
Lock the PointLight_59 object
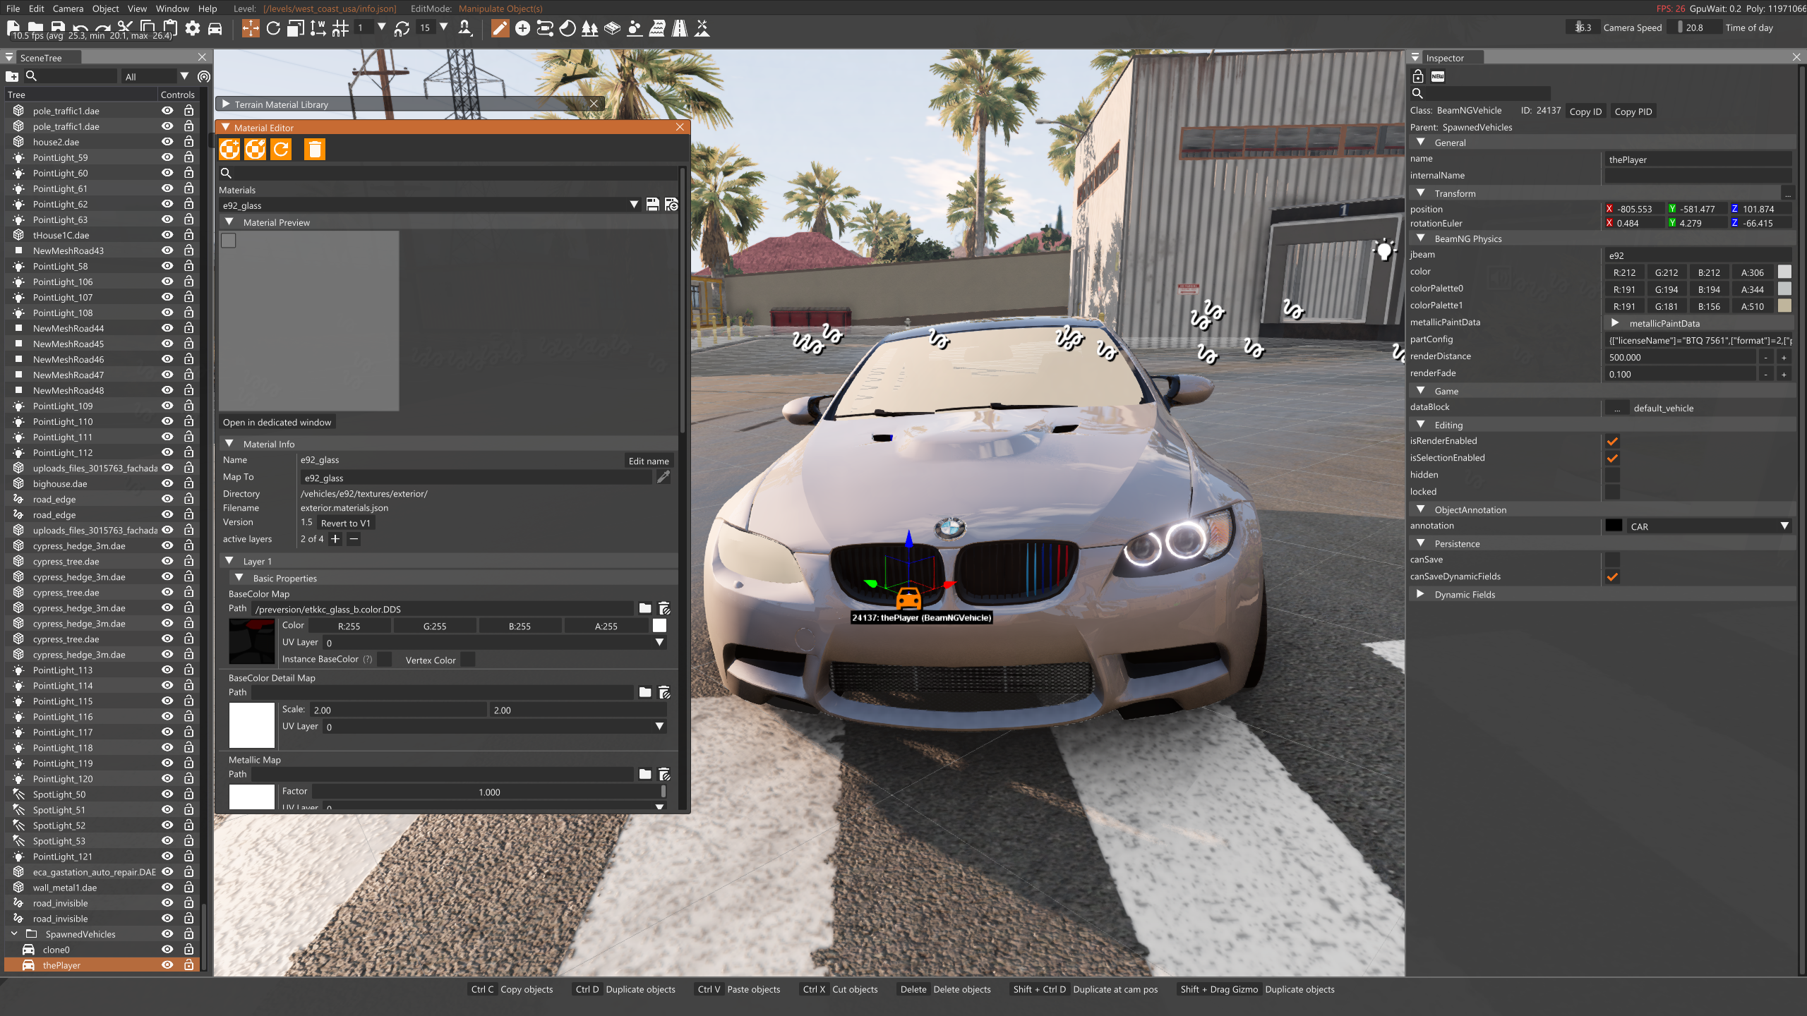click(x=188, y=157)
